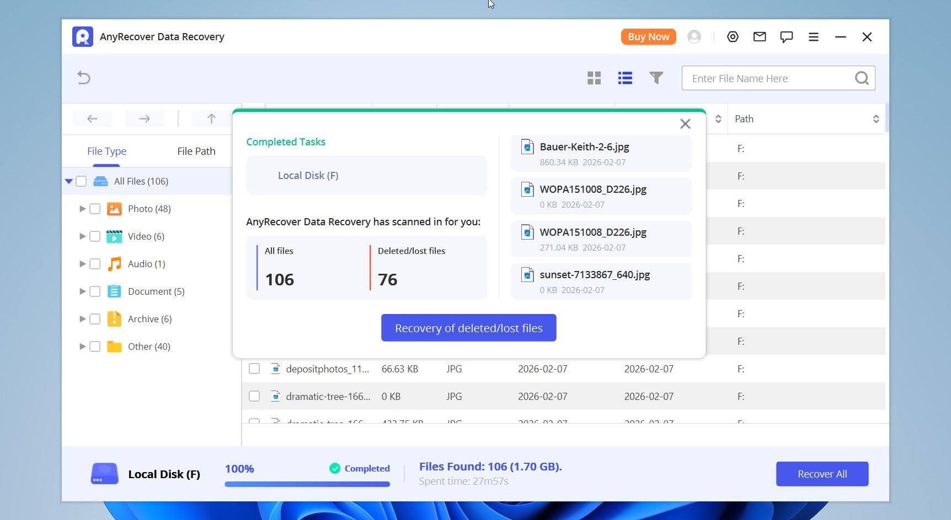Screen dimensions: 951x520
Task: Switch to grid thumbnail view
Action: [594, 78]
